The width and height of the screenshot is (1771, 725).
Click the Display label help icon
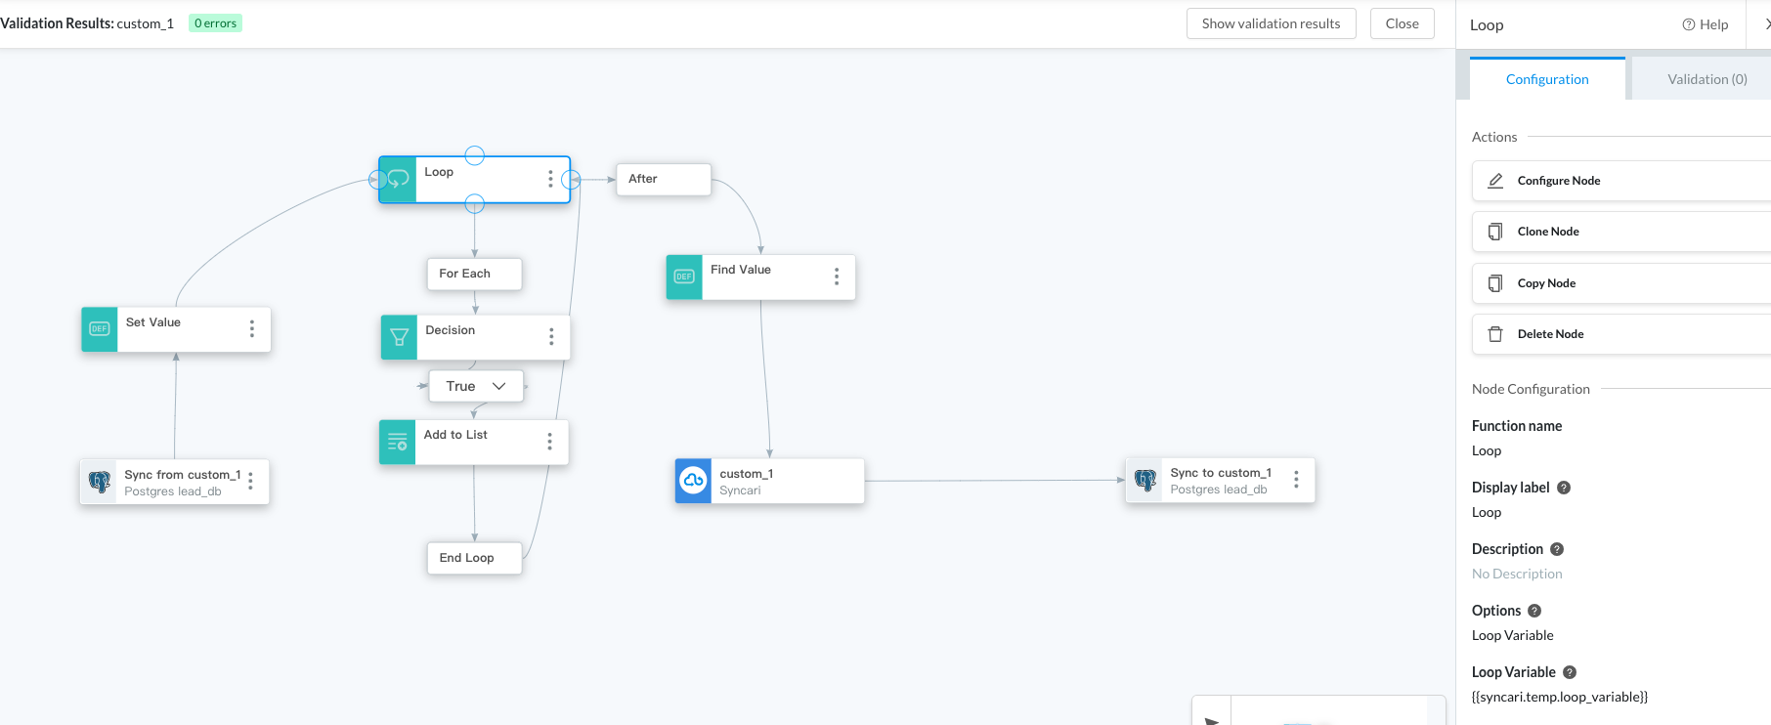[1564, 488]
